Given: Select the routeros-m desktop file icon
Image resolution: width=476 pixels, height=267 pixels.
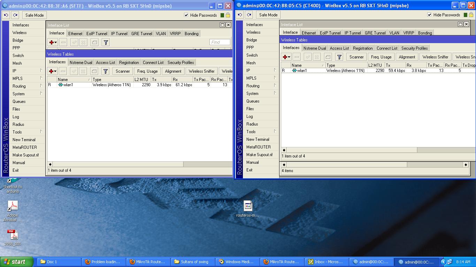Looking at the screenshot, I should click(248, 209).
